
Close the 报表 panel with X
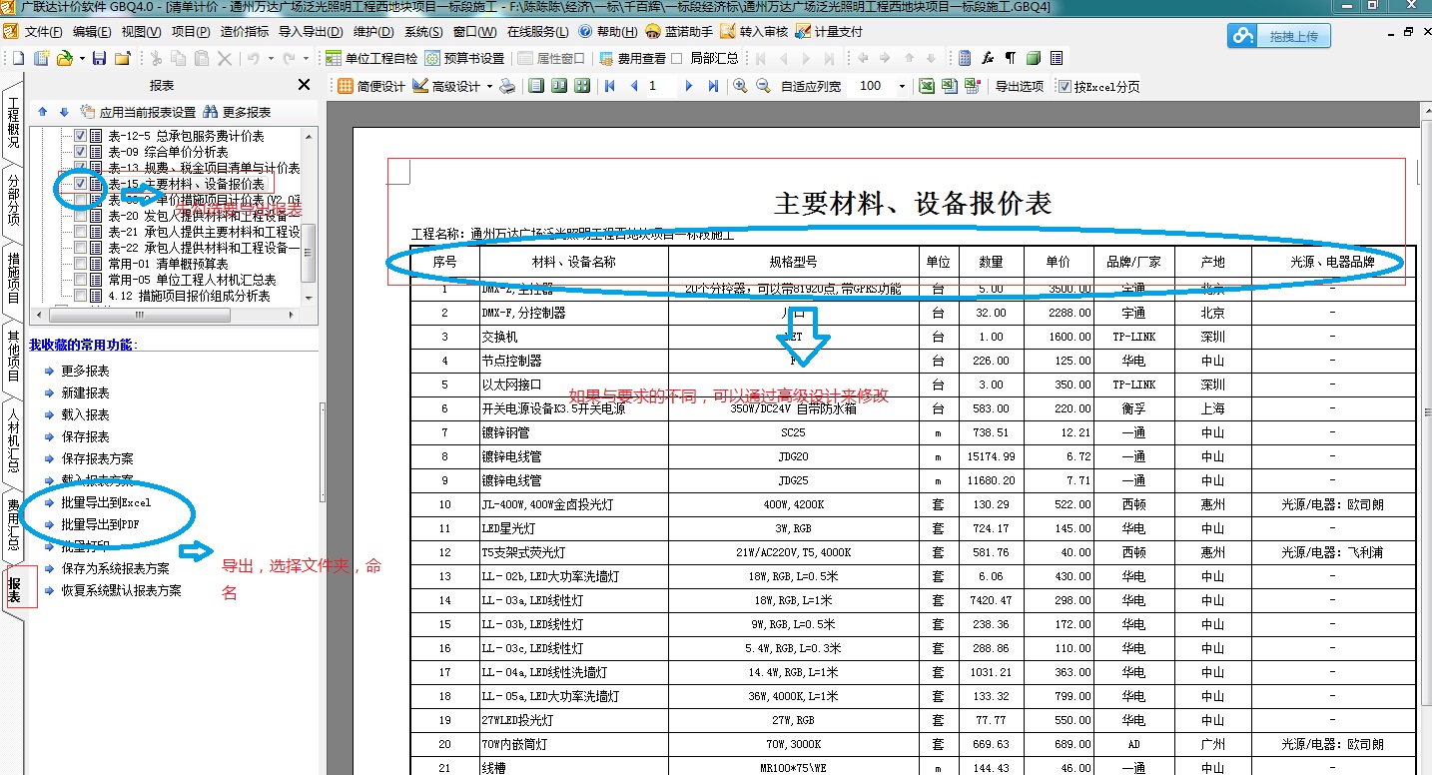pos(305,85)
